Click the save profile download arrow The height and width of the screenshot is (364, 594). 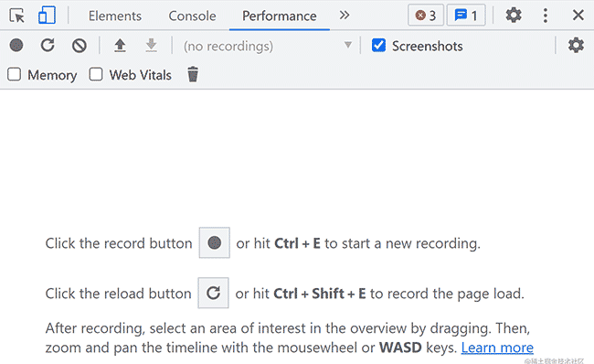point(151,46)
